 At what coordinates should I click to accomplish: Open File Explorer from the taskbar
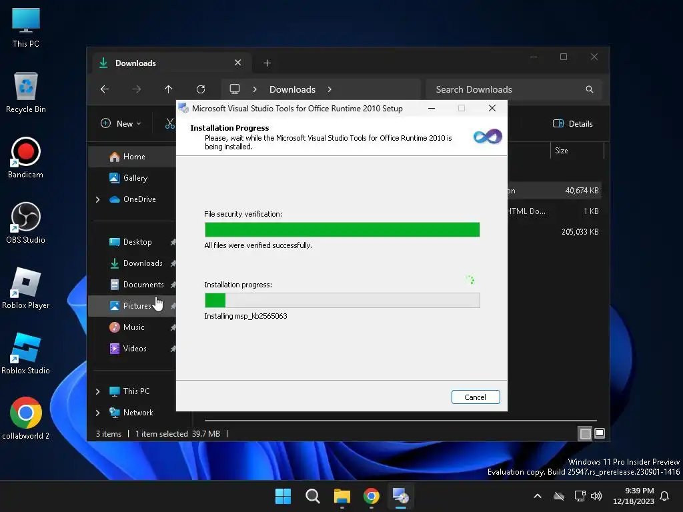pos(342,496)
